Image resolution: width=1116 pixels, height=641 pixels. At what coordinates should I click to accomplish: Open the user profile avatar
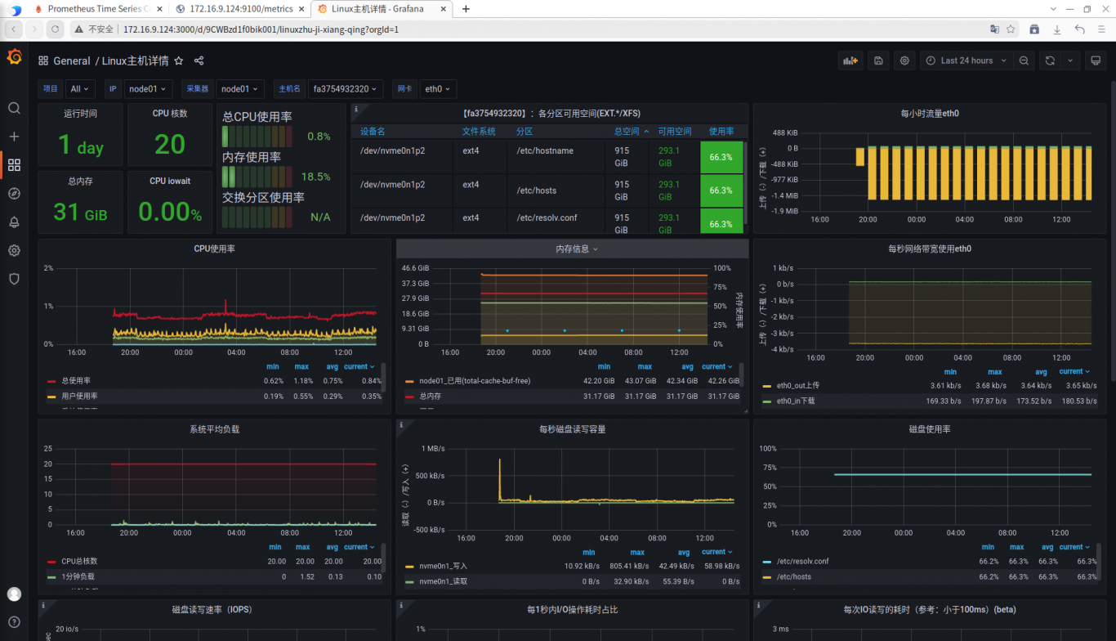14,594
